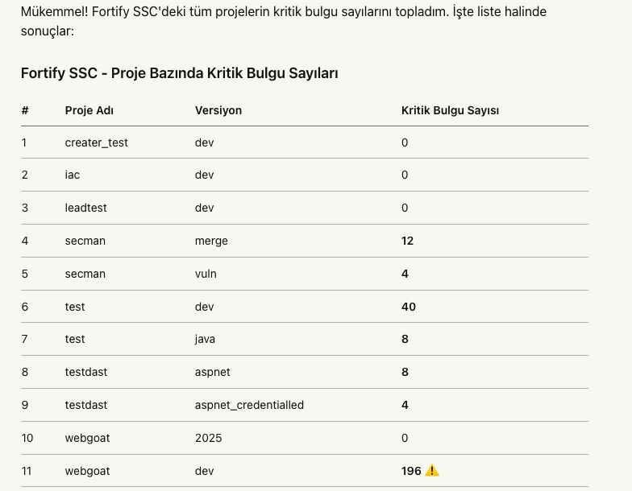Screen dimensions: 632x491
Task: Click the critical finding count "12"
Action: (407, 241)
